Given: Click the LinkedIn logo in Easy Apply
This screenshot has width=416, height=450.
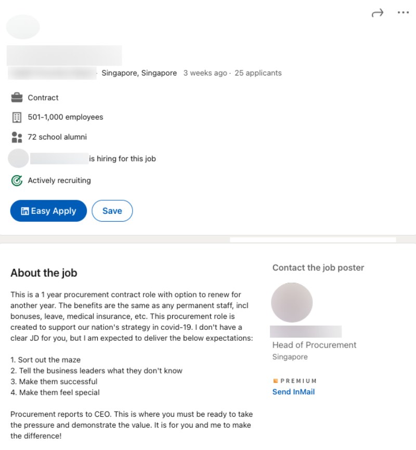Looking at the screenshot, I should coord(25,211).
